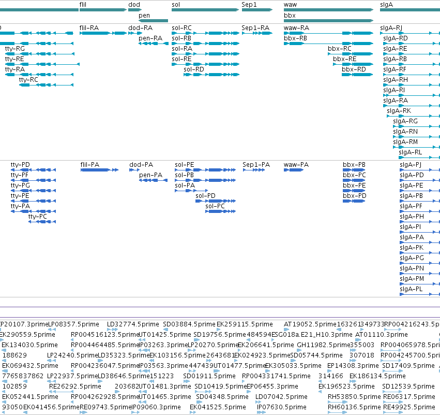Select EST RE49925.5prime

click(393, 412)
